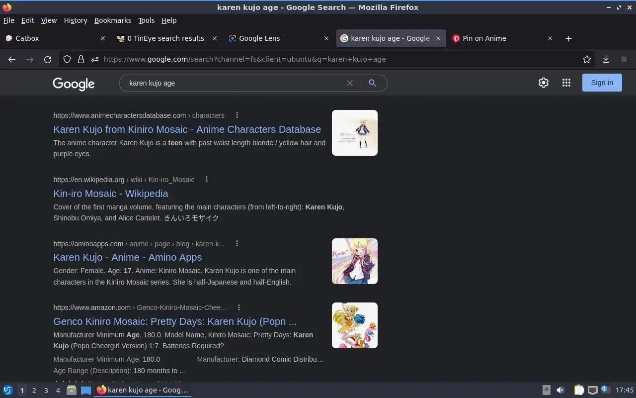Switch to workspace 2 in the taskbar

tap(34, 391)
